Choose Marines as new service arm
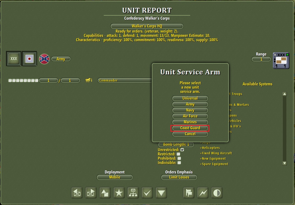The image size is (295, 205). (x=190, y=122)
